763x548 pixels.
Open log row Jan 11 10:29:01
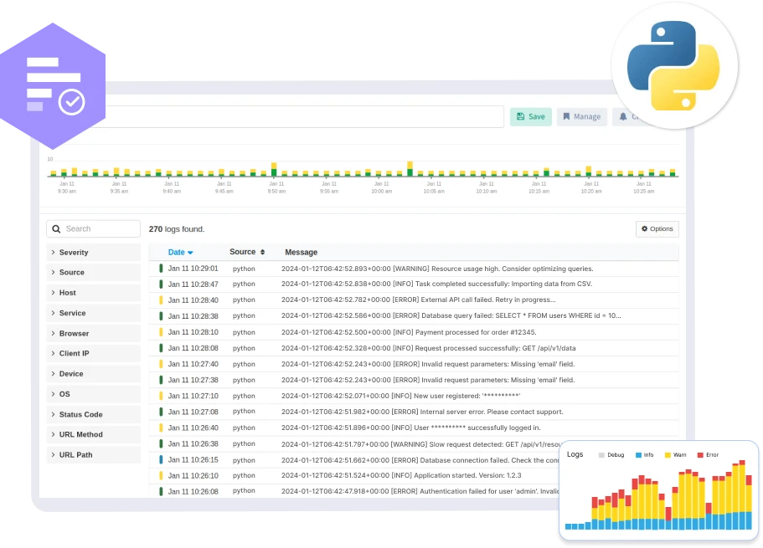click(x=414, y=269)
